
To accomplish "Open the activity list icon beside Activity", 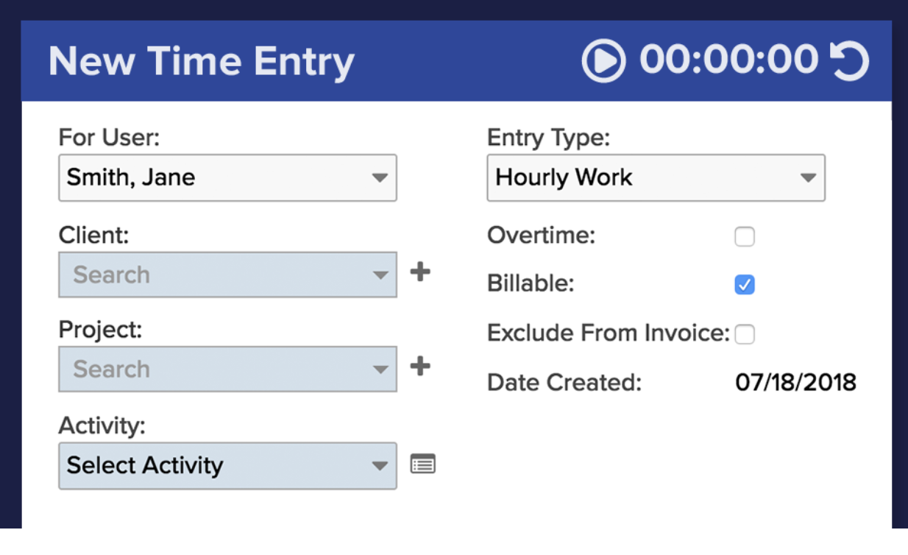I will click(423, 464).
